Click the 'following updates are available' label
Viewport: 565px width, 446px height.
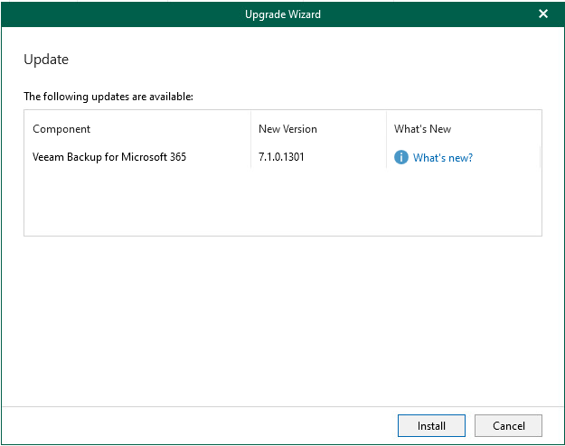click(108, 97)
